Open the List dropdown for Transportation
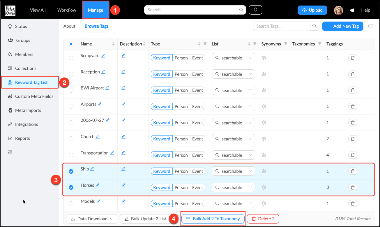 pos(233,155)
